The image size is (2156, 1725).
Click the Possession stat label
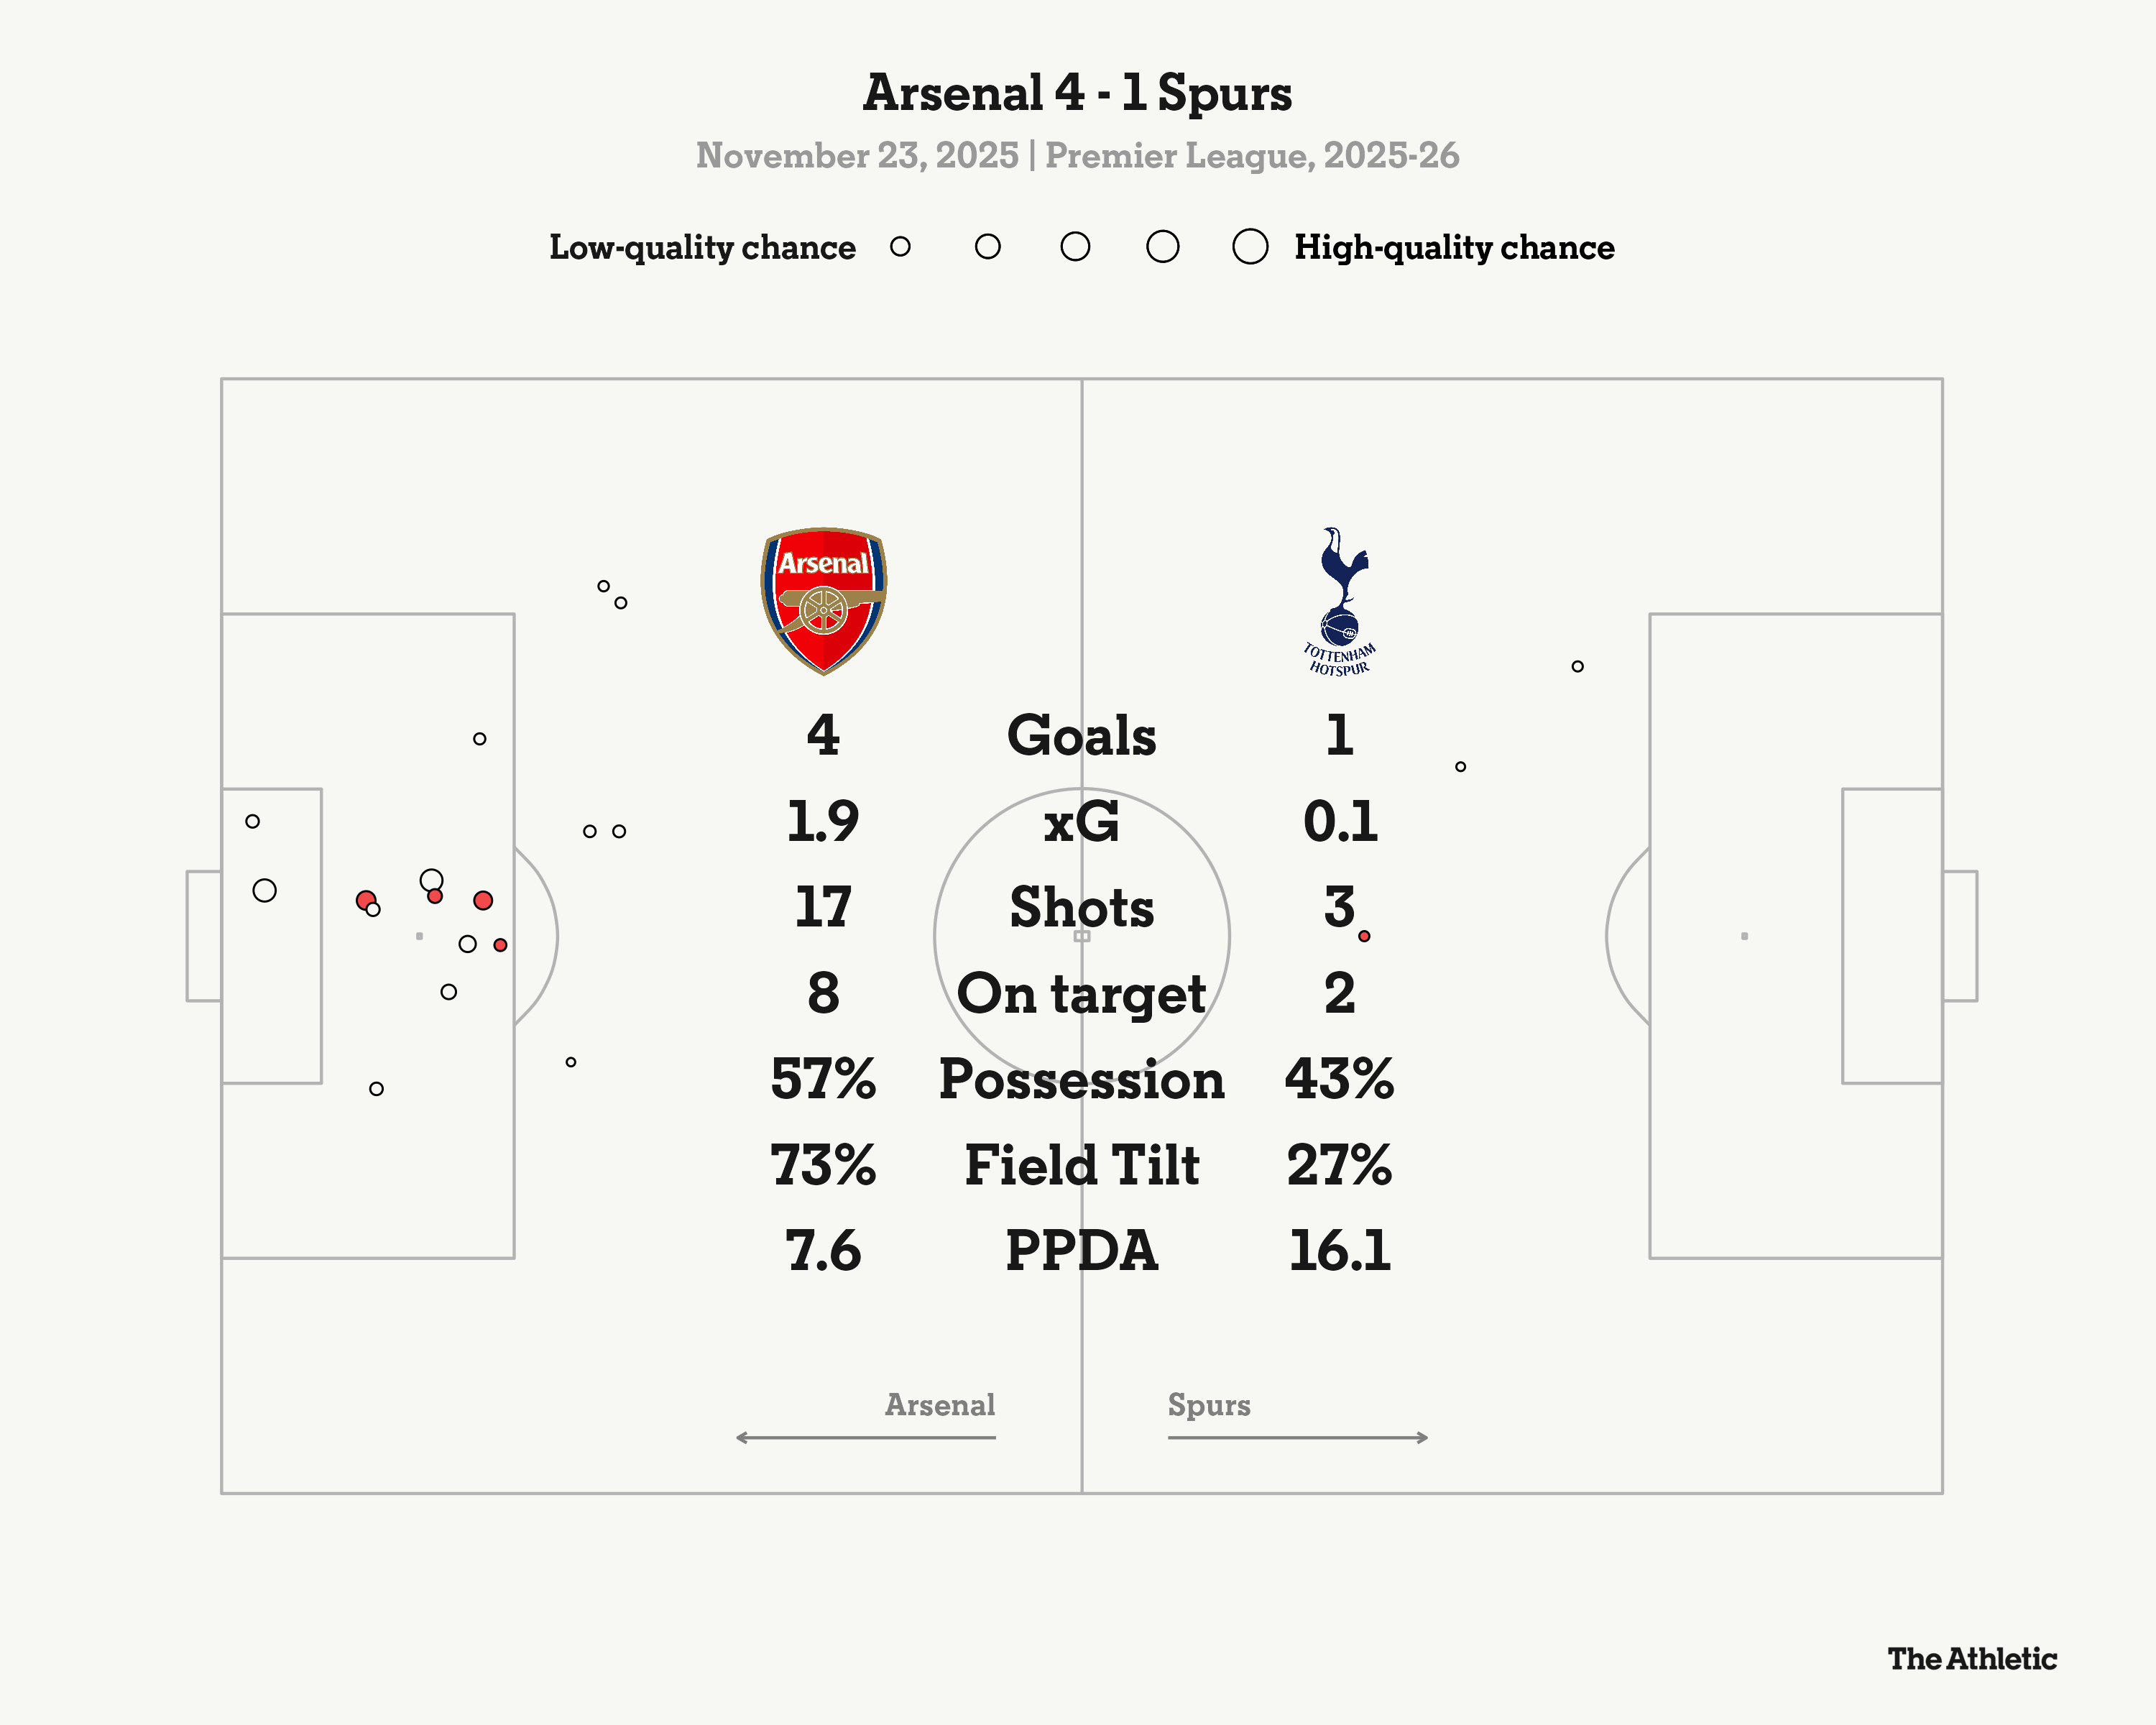click(1081, 1080)
